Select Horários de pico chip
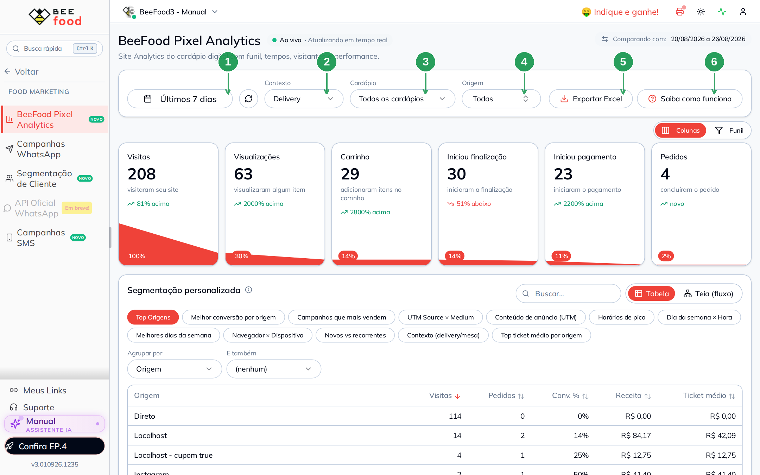Screen dimensions: 760x475 click(622, 317)
